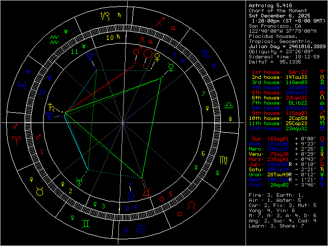Click the blue Scorpio sign on the outer ring
This screenshot has width=328, height=246.
[x=206, y=54]
